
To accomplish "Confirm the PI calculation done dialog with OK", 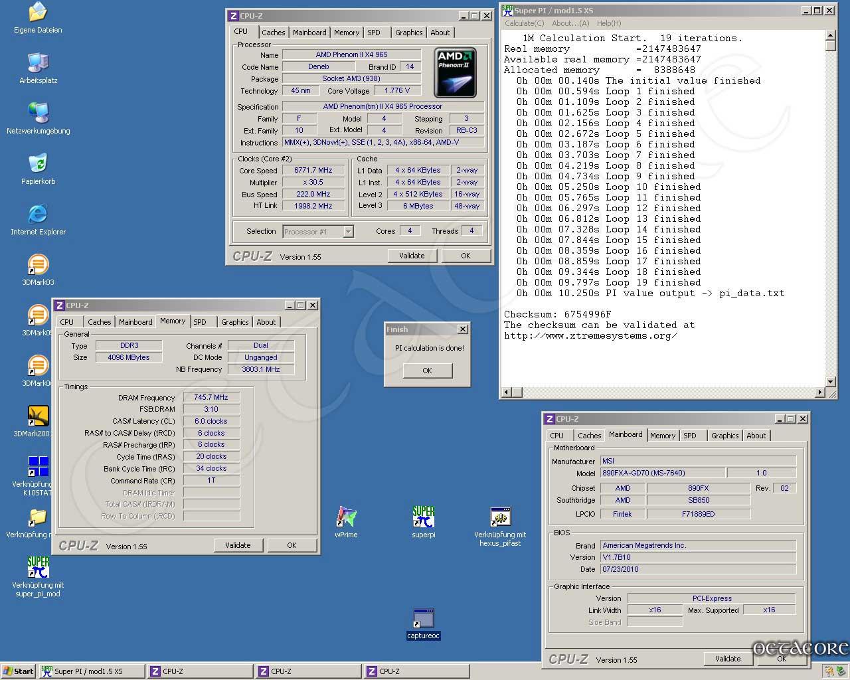I will pos(427,371).
